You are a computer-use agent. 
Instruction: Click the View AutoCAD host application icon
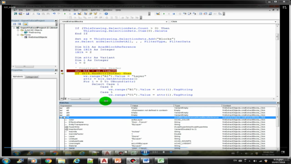(15, 14)
